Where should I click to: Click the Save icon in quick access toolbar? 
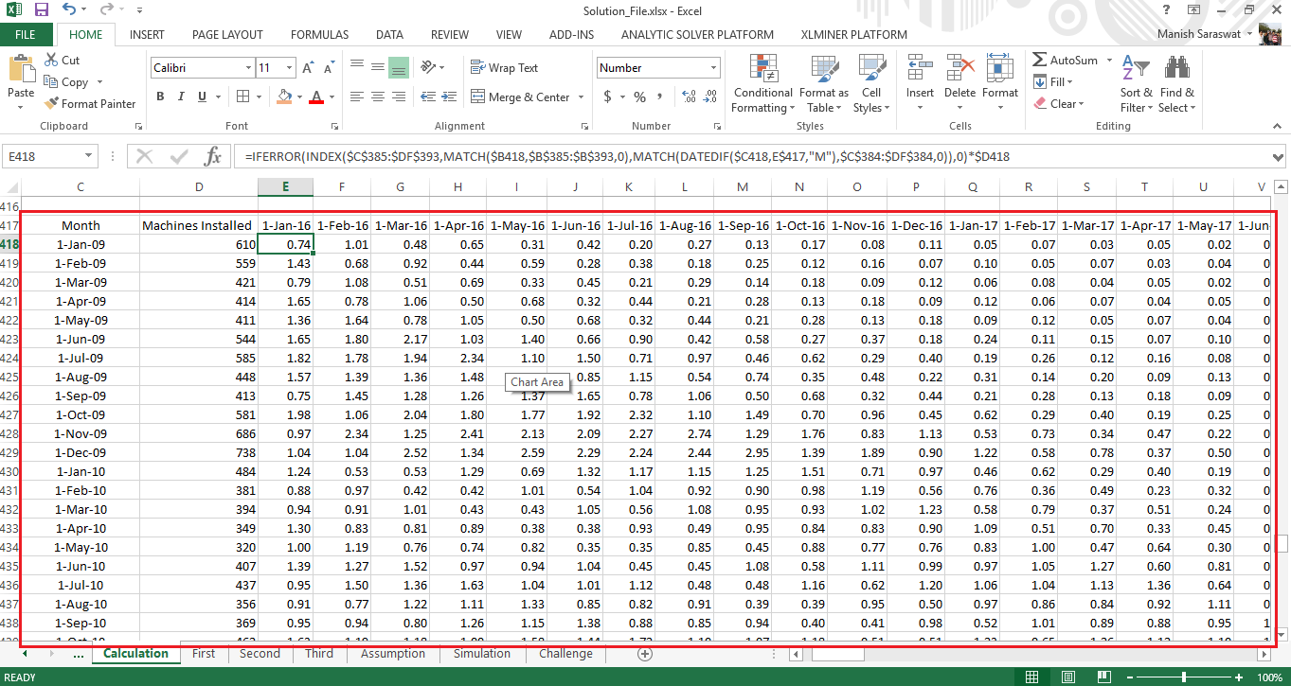click(41, 10)
